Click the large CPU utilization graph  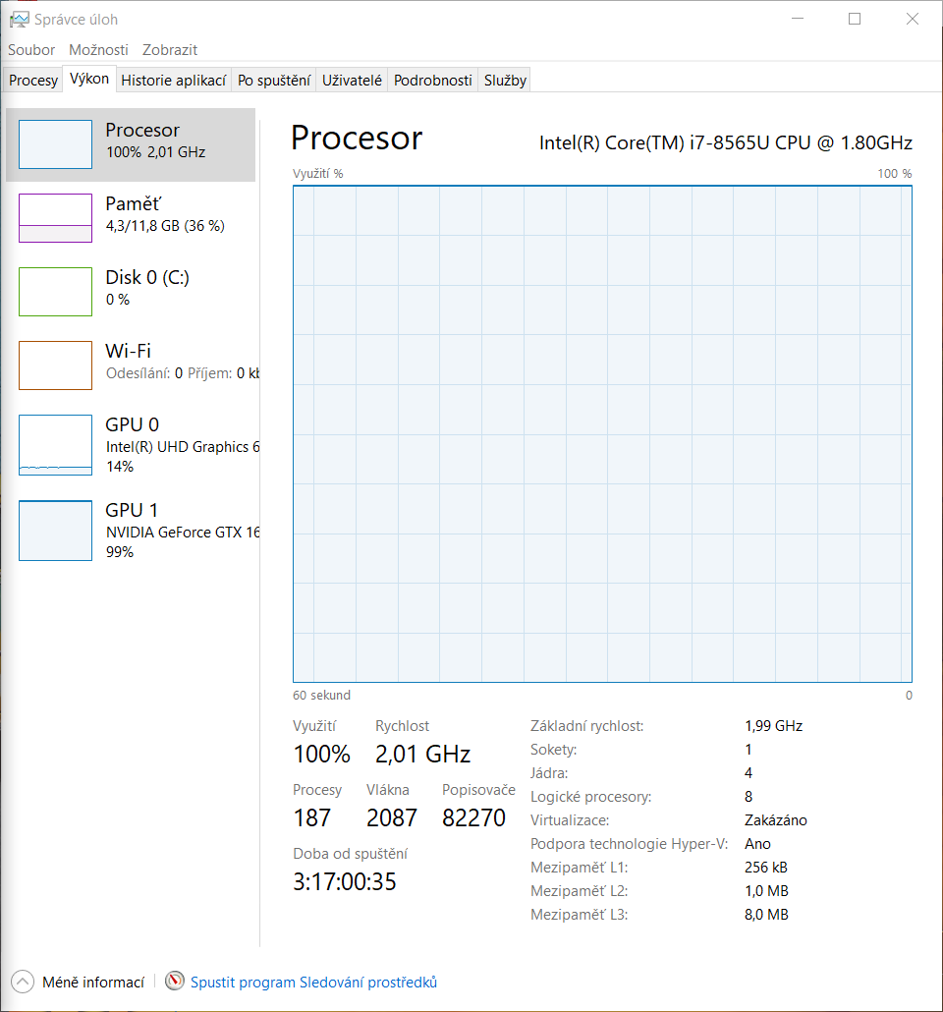(602, 433)
